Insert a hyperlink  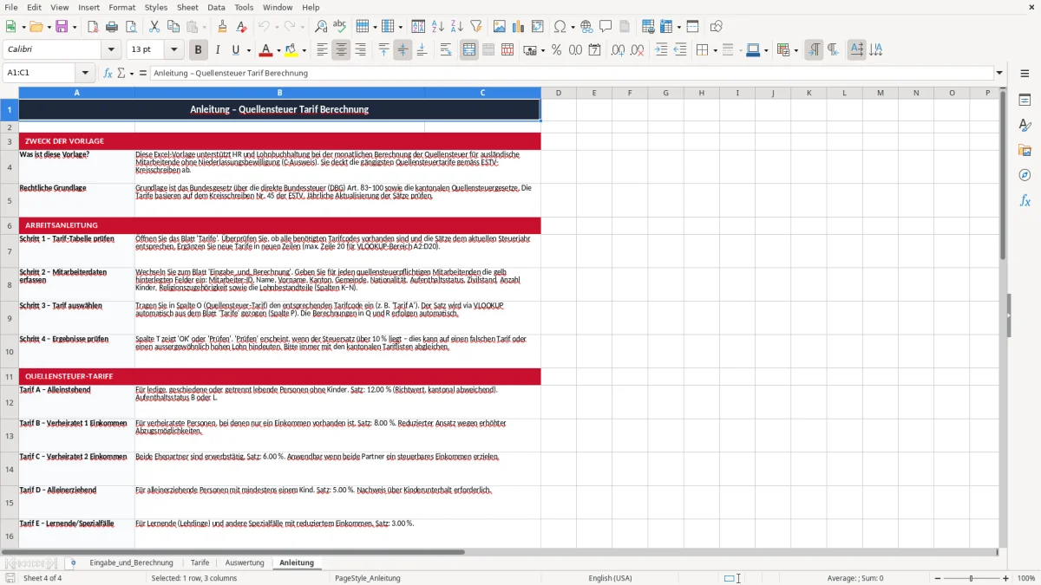586,27
